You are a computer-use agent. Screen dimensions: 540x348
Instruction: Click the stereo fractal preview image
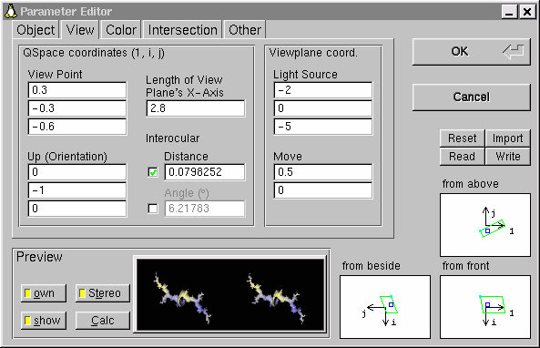tap(230, 294)
